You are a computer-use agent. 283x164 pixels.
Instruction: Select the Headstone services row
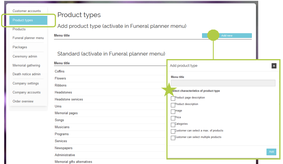[x=110, y=100]
